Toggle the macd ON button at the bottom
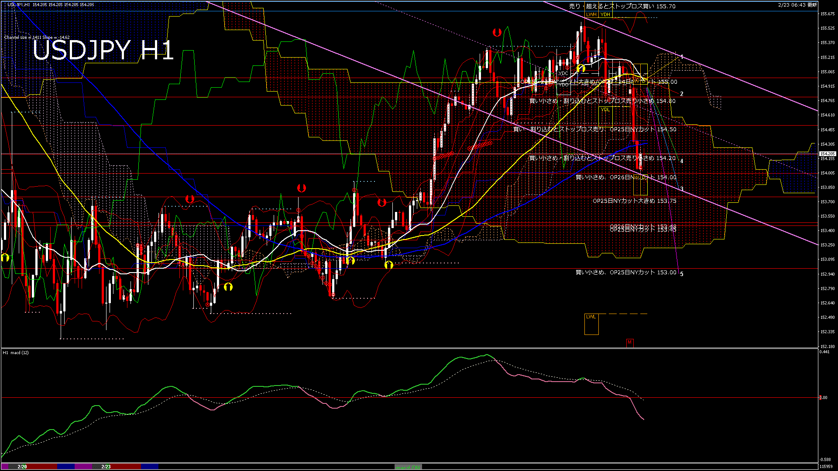The height and width of the screenshot is (471, 838). point(407,466)
